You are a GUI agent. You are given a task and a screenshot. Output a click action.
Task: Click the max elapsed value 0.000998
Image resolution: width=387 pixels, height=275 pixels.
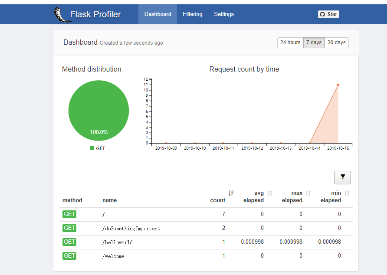click(x=291, y=242)
